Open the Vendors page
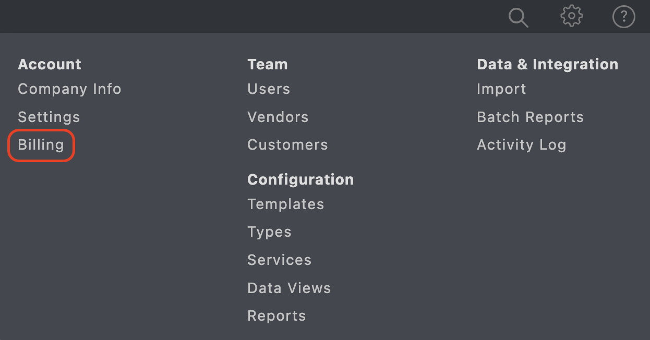The height and width of the screenshot is (340, 650). point(278,117)
